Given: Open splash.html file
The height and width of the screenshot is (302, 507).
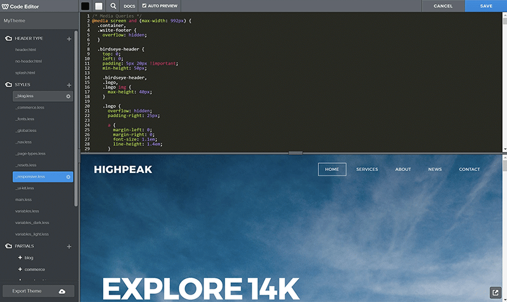Looking at the screenshot, I should pos(25,73).
